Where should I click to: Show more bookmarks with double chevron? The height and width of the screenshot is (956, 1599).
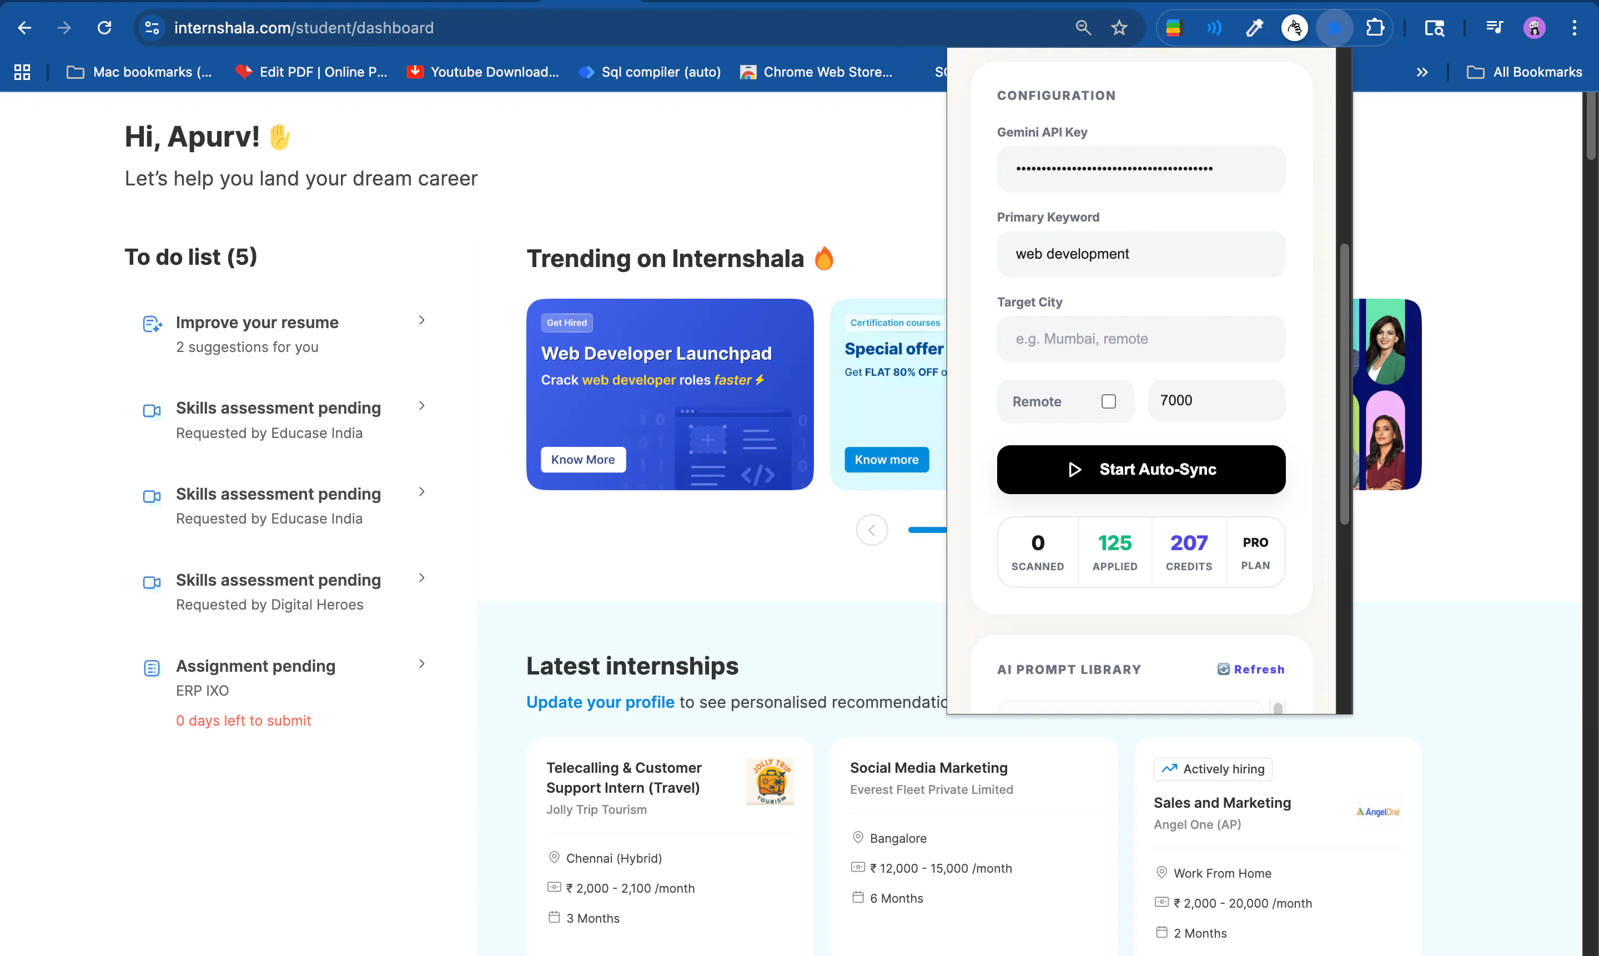pyautogui.click(x=1422, y=72)
